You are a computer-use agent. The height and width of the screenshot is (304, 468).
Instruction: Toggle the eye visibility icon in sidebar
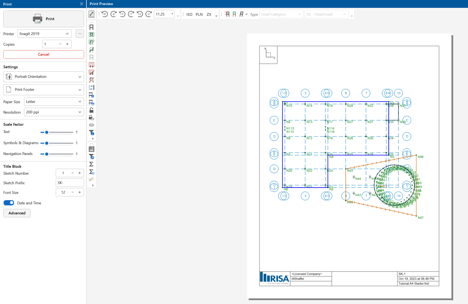[x=91, y=125]
